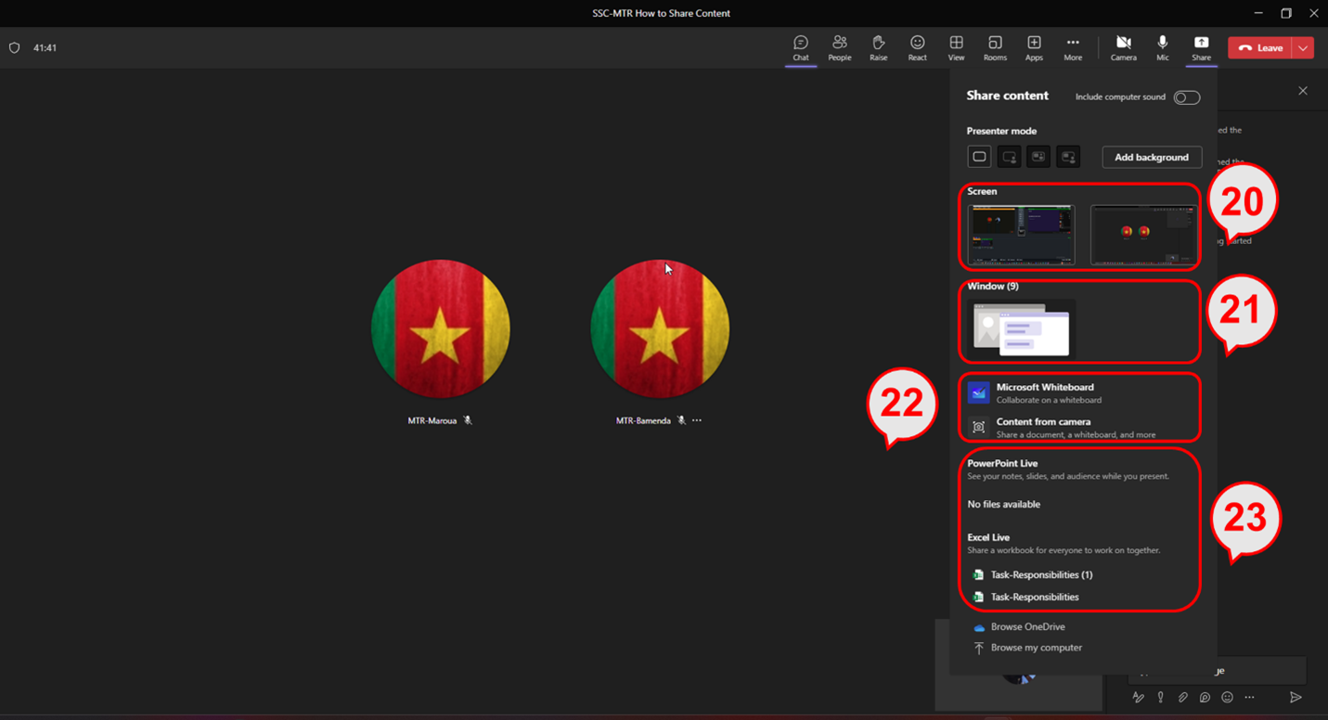Open the Apps menu

[x=1034, y=47]
